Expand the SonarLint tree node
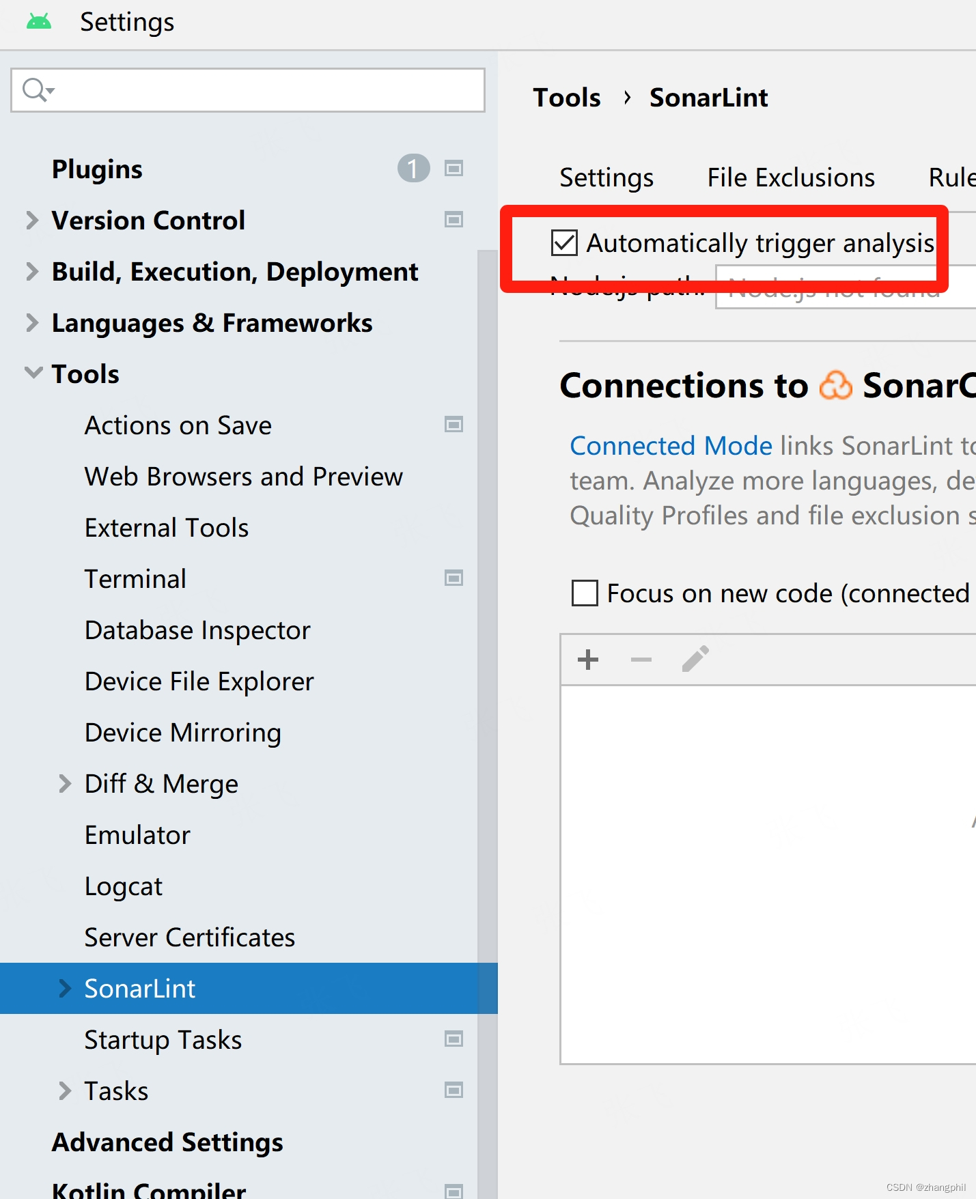 click(x=65, y=988)
